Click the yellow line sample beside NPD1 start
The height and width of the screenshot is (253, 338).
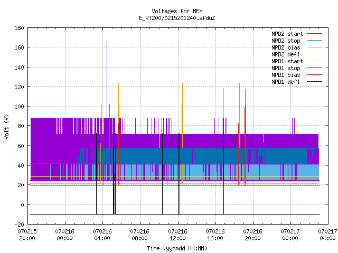tap(314, 61)
